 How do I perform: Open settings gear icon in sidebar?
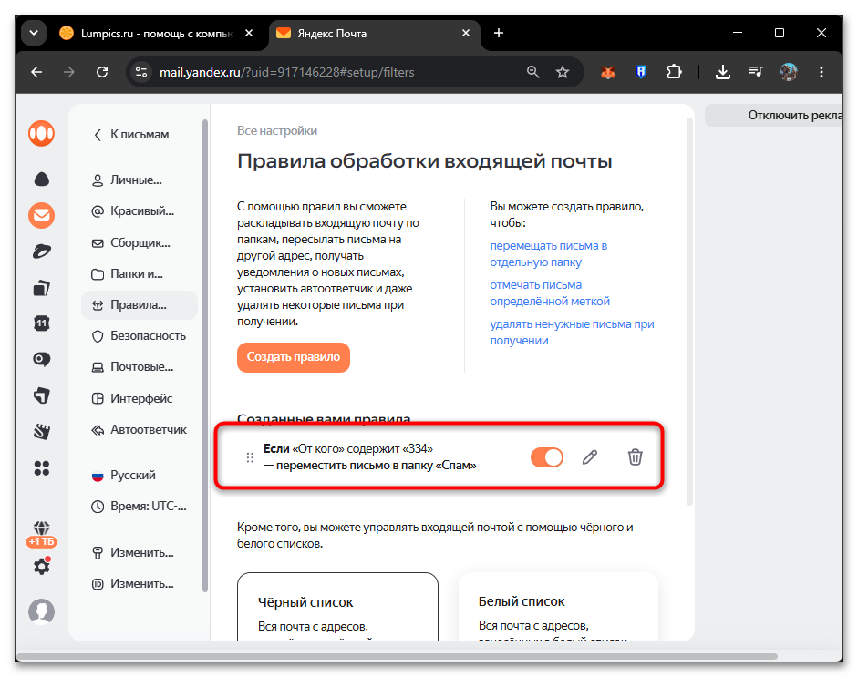pos(42,566)
